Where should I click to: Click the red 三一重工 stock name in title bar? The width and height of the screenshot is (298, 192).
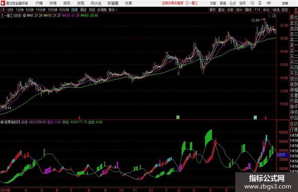(x=192, y=3)
